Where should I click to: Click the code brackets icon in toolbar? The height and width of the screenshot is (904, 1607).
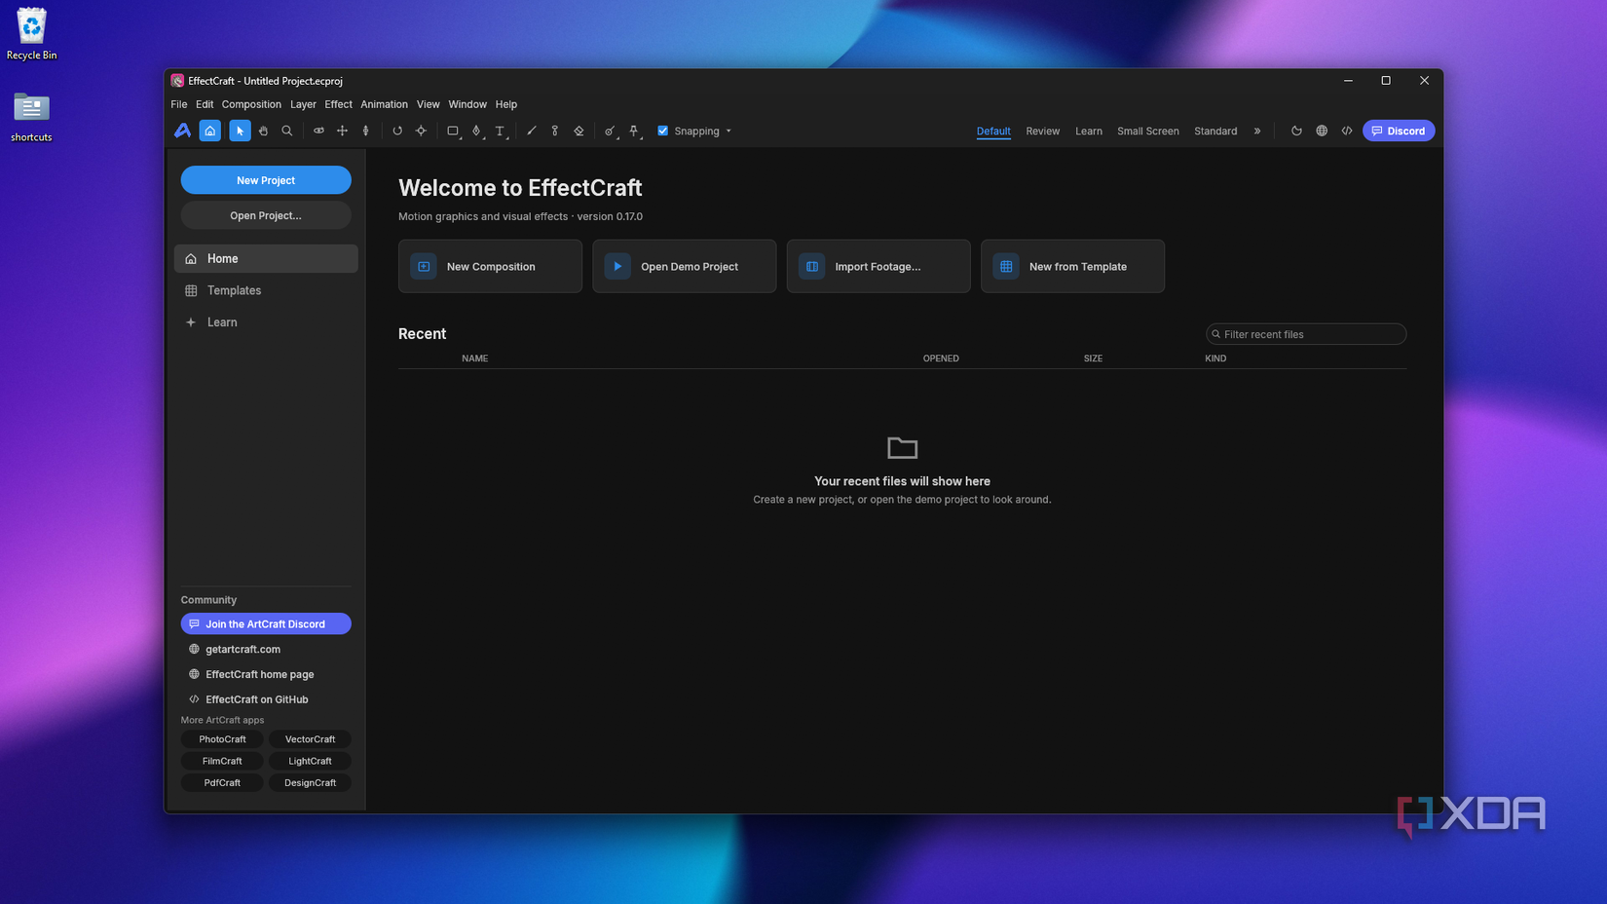(x=1347, y=131)
